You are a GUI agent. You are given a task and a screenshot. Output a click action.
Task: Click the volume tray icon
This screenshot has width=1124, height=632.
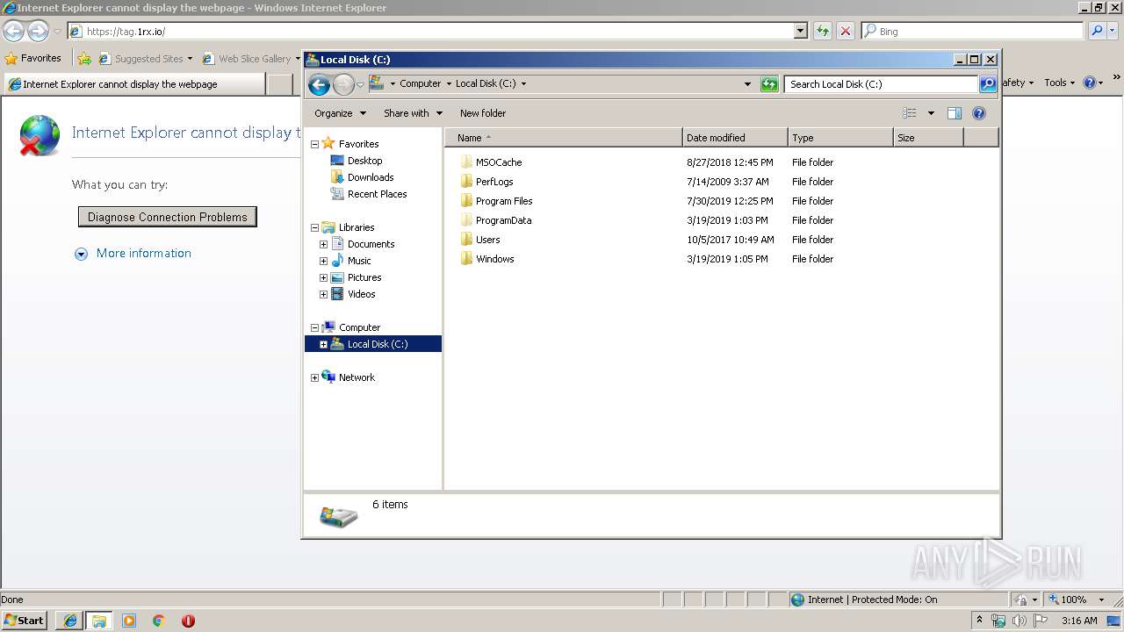[1019, 621]
